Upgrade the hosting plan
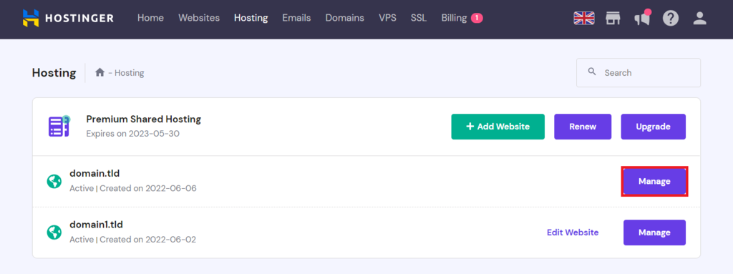The width and height of the screenshot is (733, 274). coord(653,127)
